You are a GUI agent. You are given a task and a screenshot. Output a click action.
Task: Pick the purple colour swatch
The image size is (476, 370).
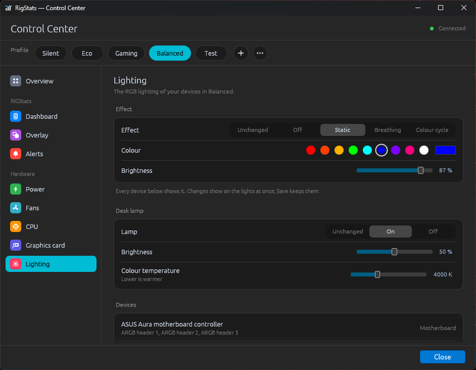click(x=396, y=150)
